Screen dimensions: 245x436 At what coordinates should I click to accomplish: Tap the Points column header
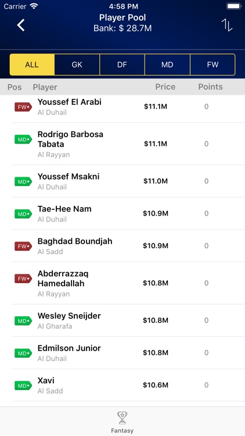click(210, 87)
